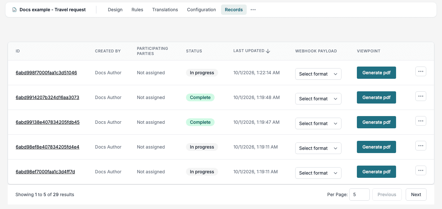Click the Webhook Payload column header
This screenshot has width=442, height=209.
(x=316, y=51)
